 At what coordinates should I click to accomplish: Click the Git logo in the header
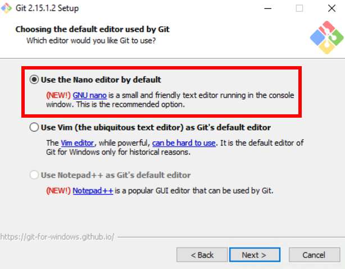pos(326,37)
